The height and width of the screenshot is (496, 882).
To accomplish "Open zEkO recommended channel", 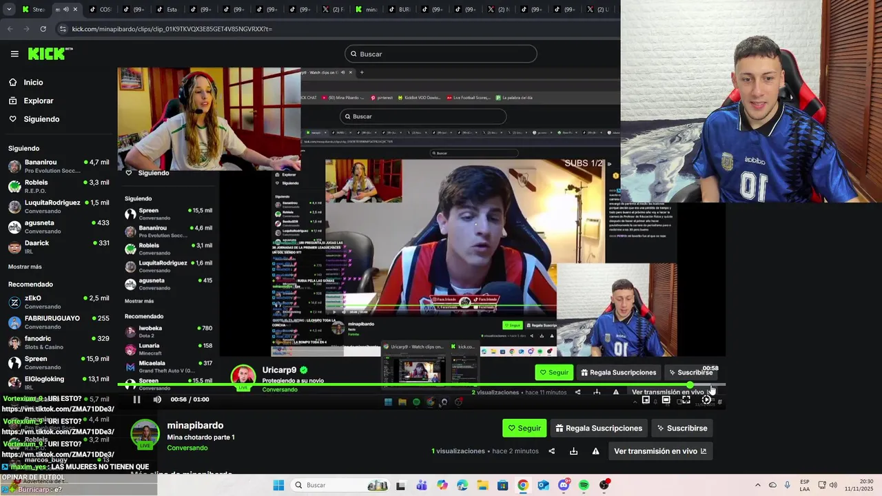I will tap(59, 302).
